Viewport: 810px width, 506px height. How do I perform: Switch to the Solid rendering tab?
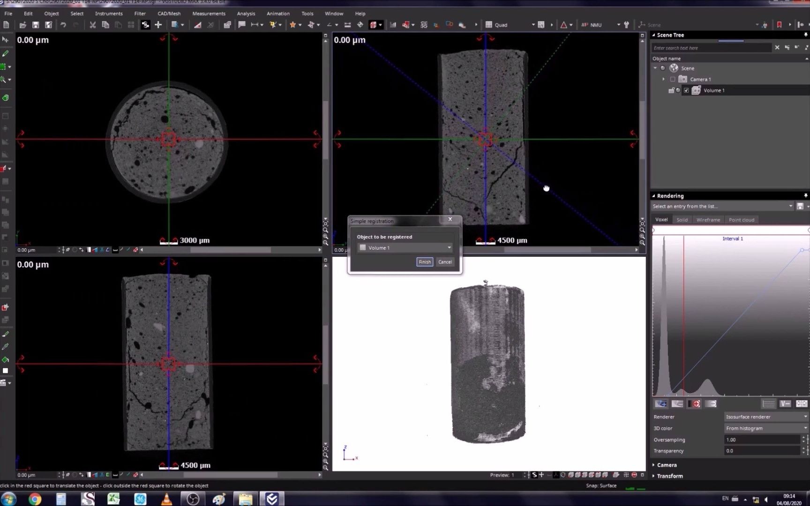tap(682, 220)
